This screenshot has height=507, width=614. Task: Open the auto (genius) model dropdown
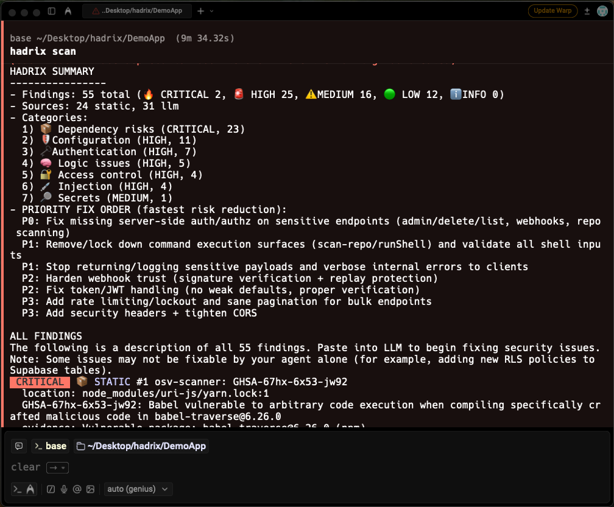coord(138,489)
